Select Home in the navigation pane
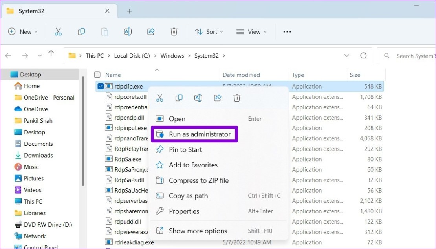This screenshot has width=436, height=249. (32, 86)
